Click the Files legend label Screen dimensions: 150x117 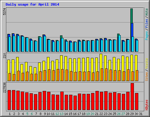pyautogui.click(x=147, y=23)
